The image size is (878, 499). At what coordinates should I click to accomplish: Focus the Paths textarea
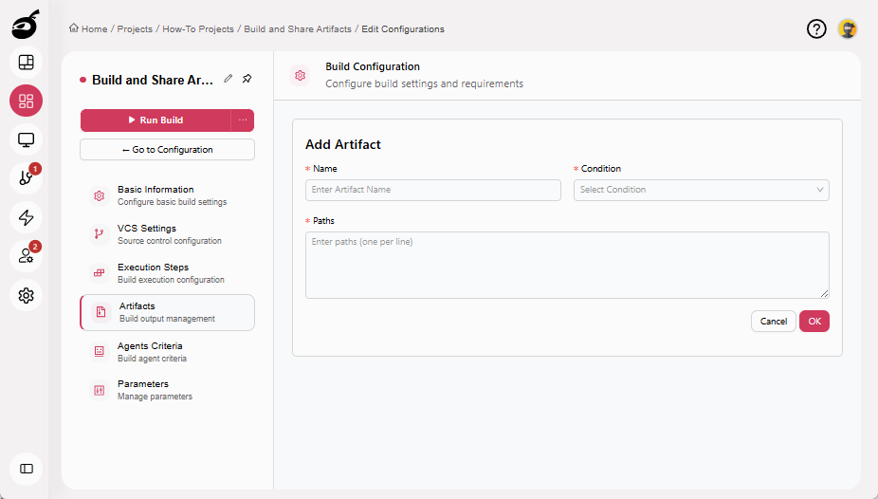pos(567,265)
